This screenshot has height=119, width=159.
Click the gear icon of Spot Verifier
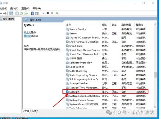click(67, 67)
